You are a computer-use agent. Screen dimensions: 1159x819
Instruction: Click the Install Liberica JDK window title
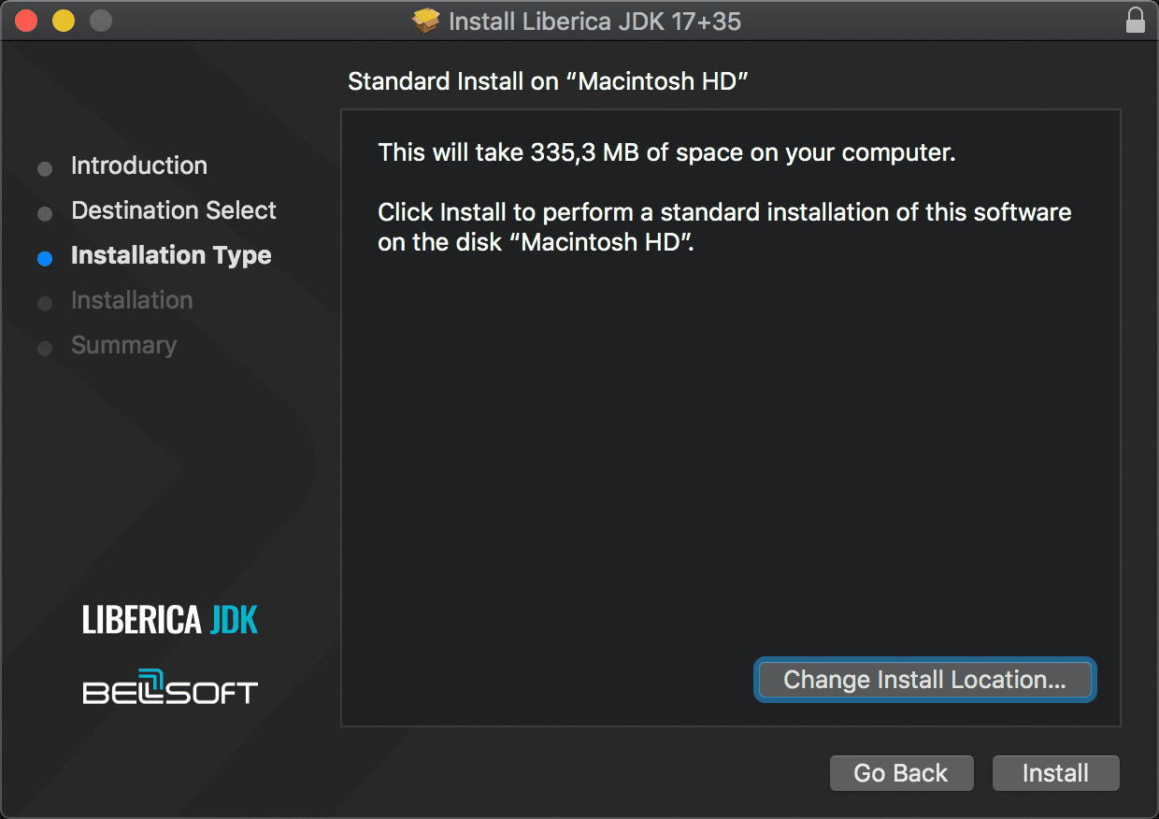pyautogui.click(x=595, y=20)
